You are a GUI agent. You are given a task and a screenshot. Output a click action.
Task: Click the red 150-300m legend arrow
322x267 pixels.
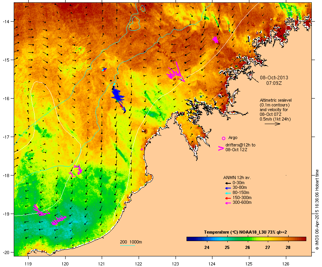[x=228, y=198]
